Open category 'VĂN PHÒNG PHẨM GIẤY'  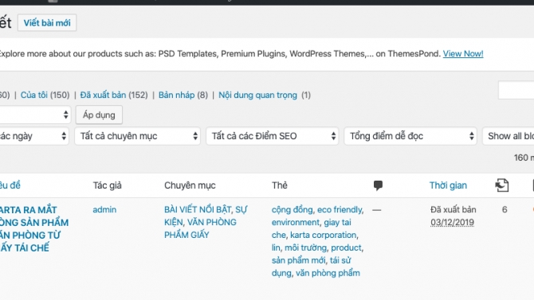tap(200, 228)
